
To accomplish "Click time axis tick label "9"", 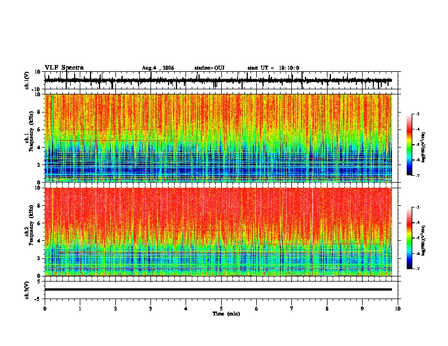I will (362, 309).
